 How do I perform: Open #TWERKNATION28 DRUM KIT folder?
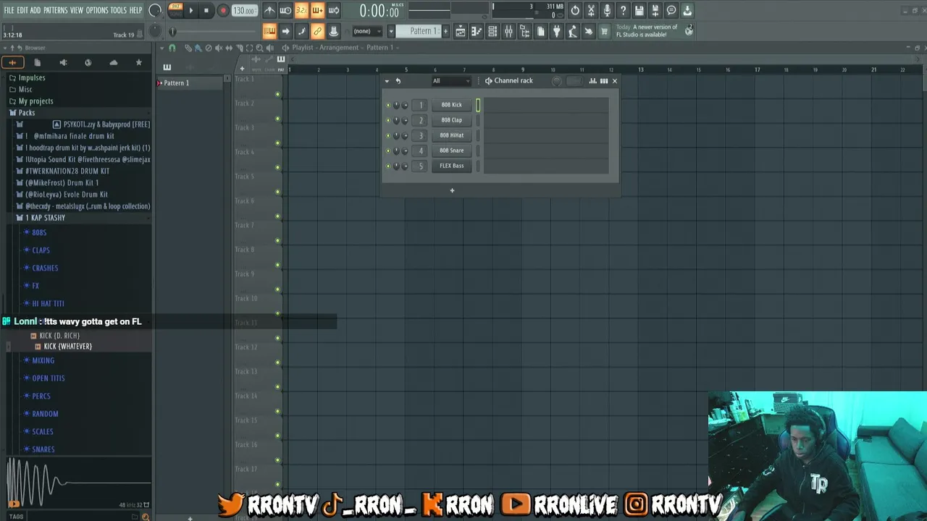click(67, 171)
